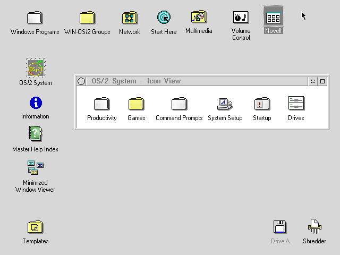Open the Games folder in OS/2 System
The image size is (340, 255).
pos(136,104)
